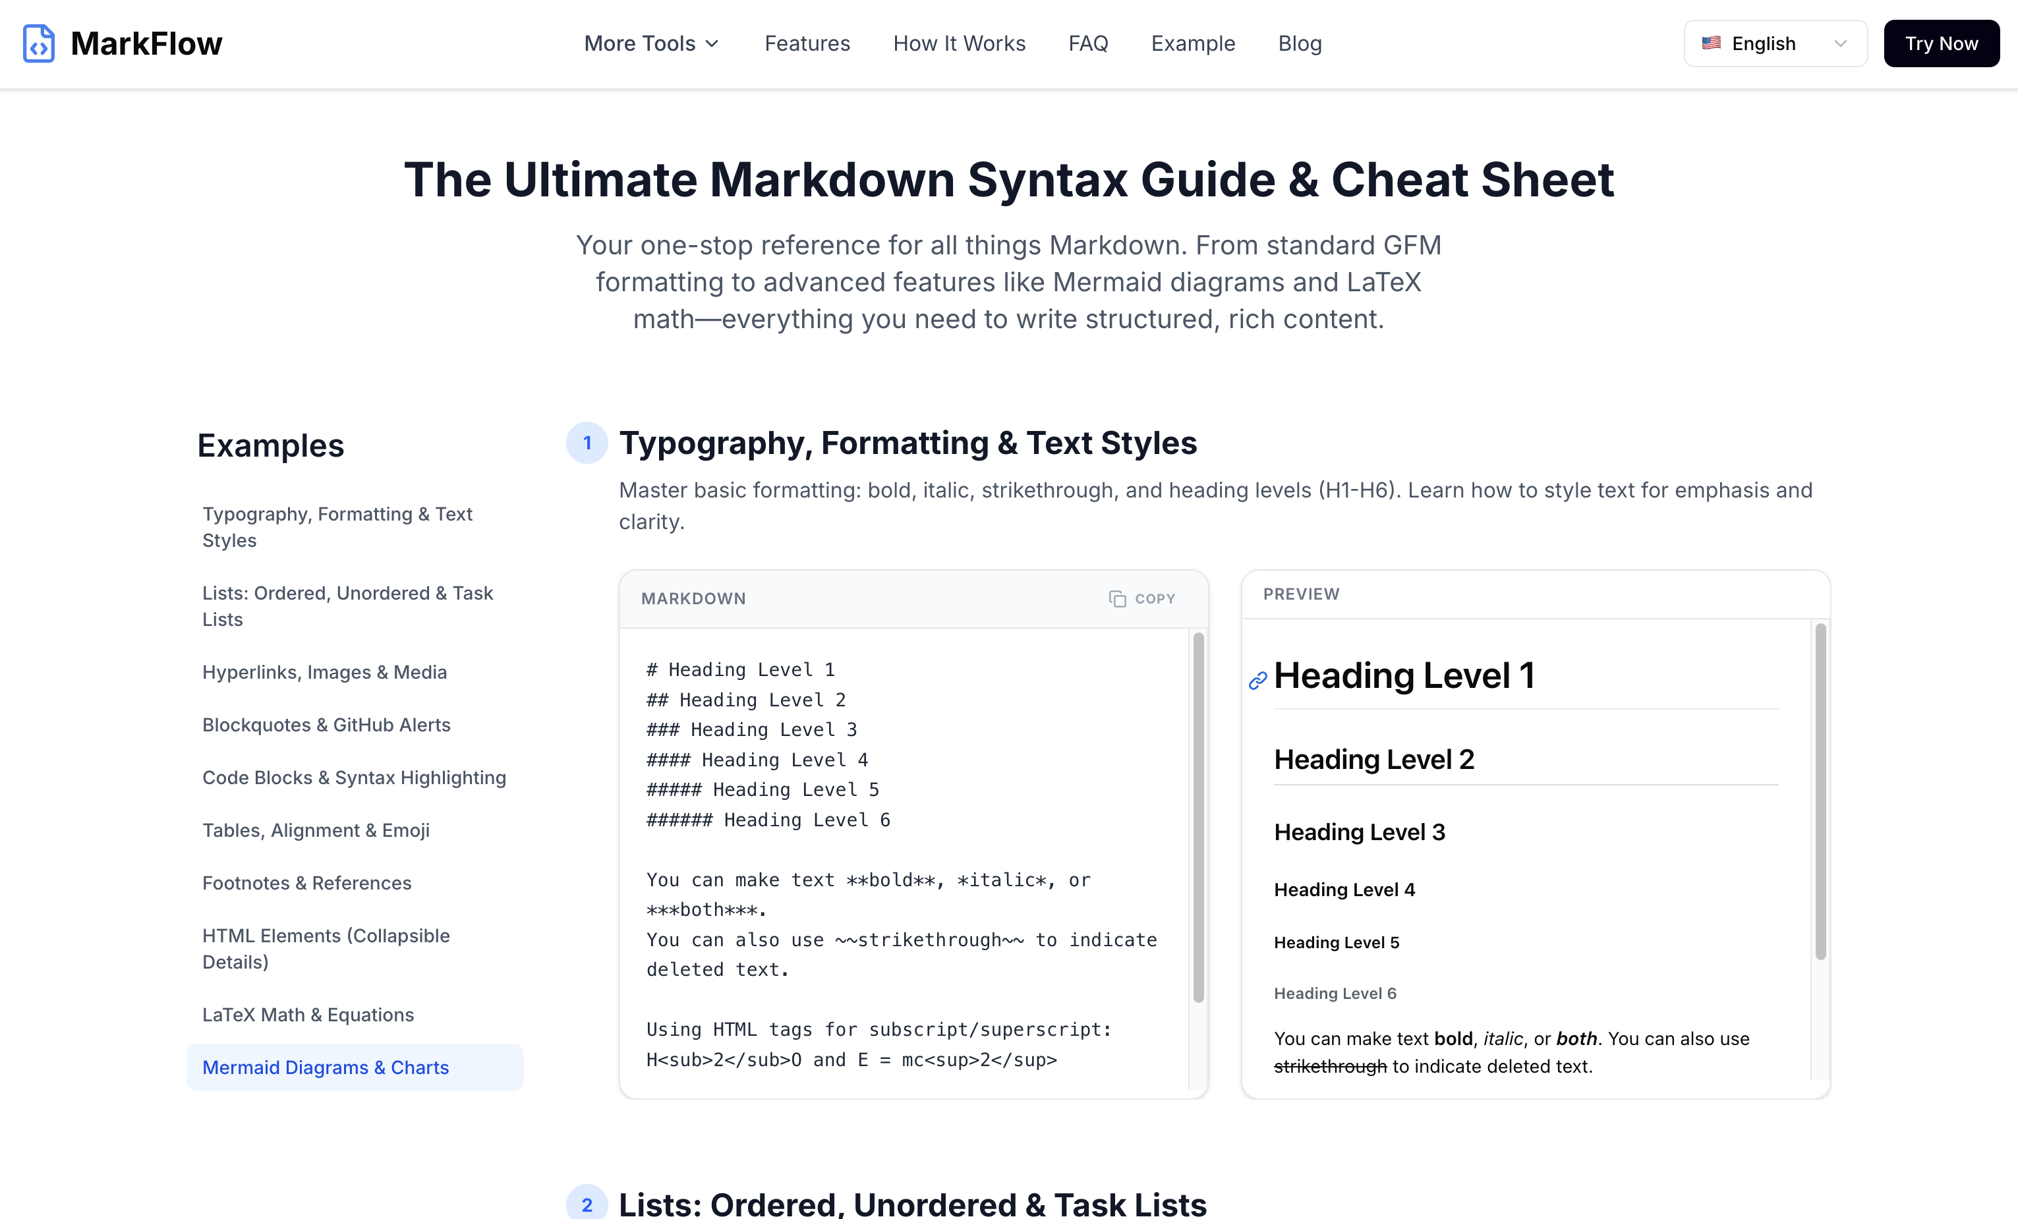This screenshot has width=2018, height=1219.
Task: Open Tables, Alignment & Emoji example
Action: [x=315, y=830]
